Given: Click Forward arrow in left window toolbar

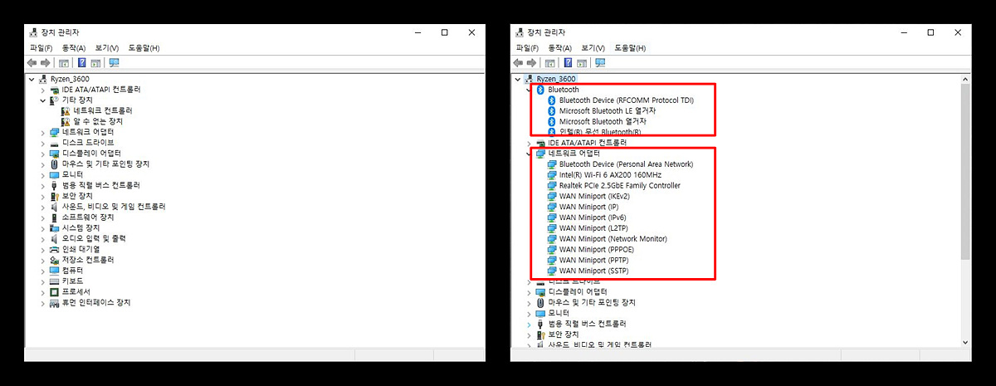Looking at the screenshot, I should point(44,63).
